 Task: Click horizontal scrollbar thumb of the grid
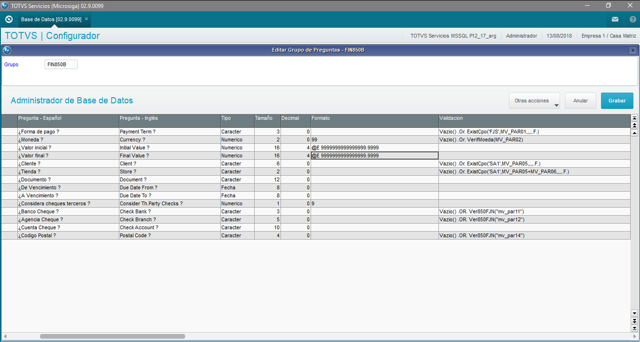pyautogui.click(x=112, y=336)
